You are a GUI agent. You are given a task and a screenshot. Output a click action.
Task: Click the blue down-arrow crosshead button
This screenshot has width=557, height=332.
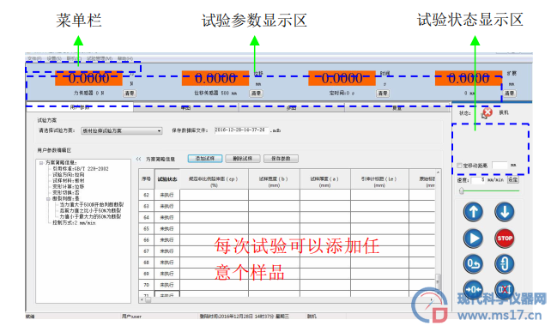[x=505, y=212]
